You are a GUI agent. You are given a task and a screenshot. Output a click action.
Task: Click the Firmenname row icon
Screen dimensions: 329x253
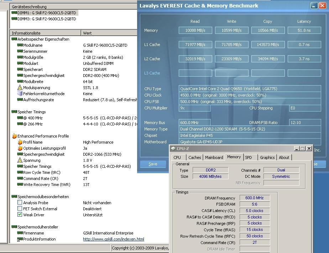[20, 233]
